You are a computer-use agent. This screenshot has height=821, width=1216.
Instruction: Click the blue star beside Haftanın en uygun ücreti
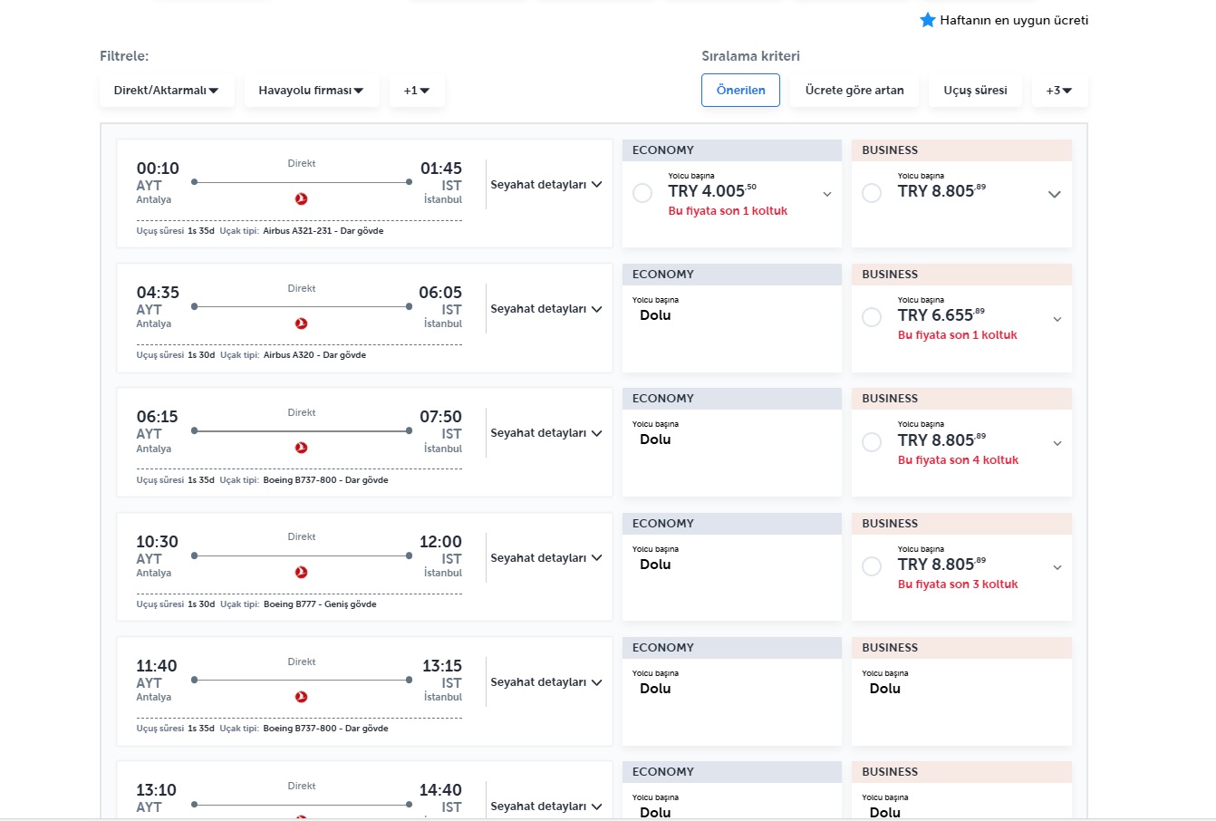pos(928,20)
